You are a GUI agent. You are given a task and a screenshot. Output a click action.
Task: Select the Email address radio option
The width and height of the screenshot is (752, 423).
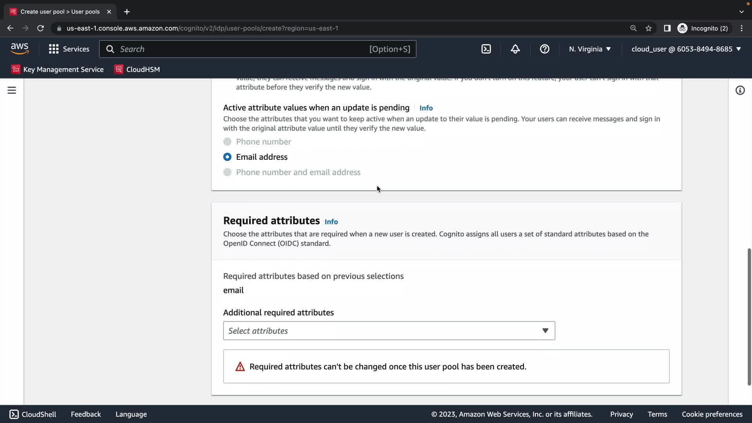[227, 157]
